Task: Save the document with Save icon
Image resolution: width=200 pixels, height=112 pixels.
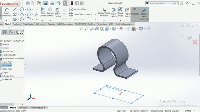Action: coord(45,3)
